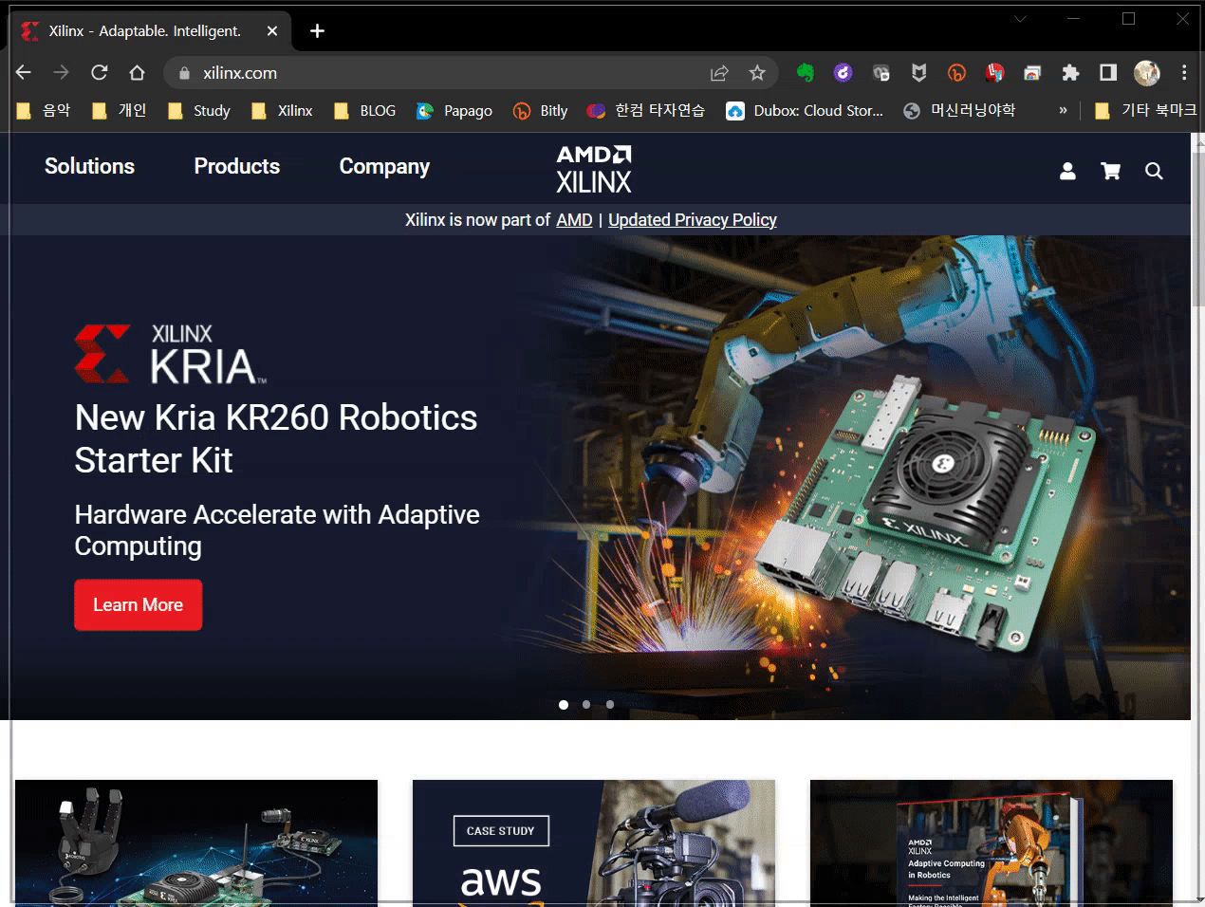The image size is (1205, 907).
Task: Follow the AMD link in banner
Action: pos(574,220)
